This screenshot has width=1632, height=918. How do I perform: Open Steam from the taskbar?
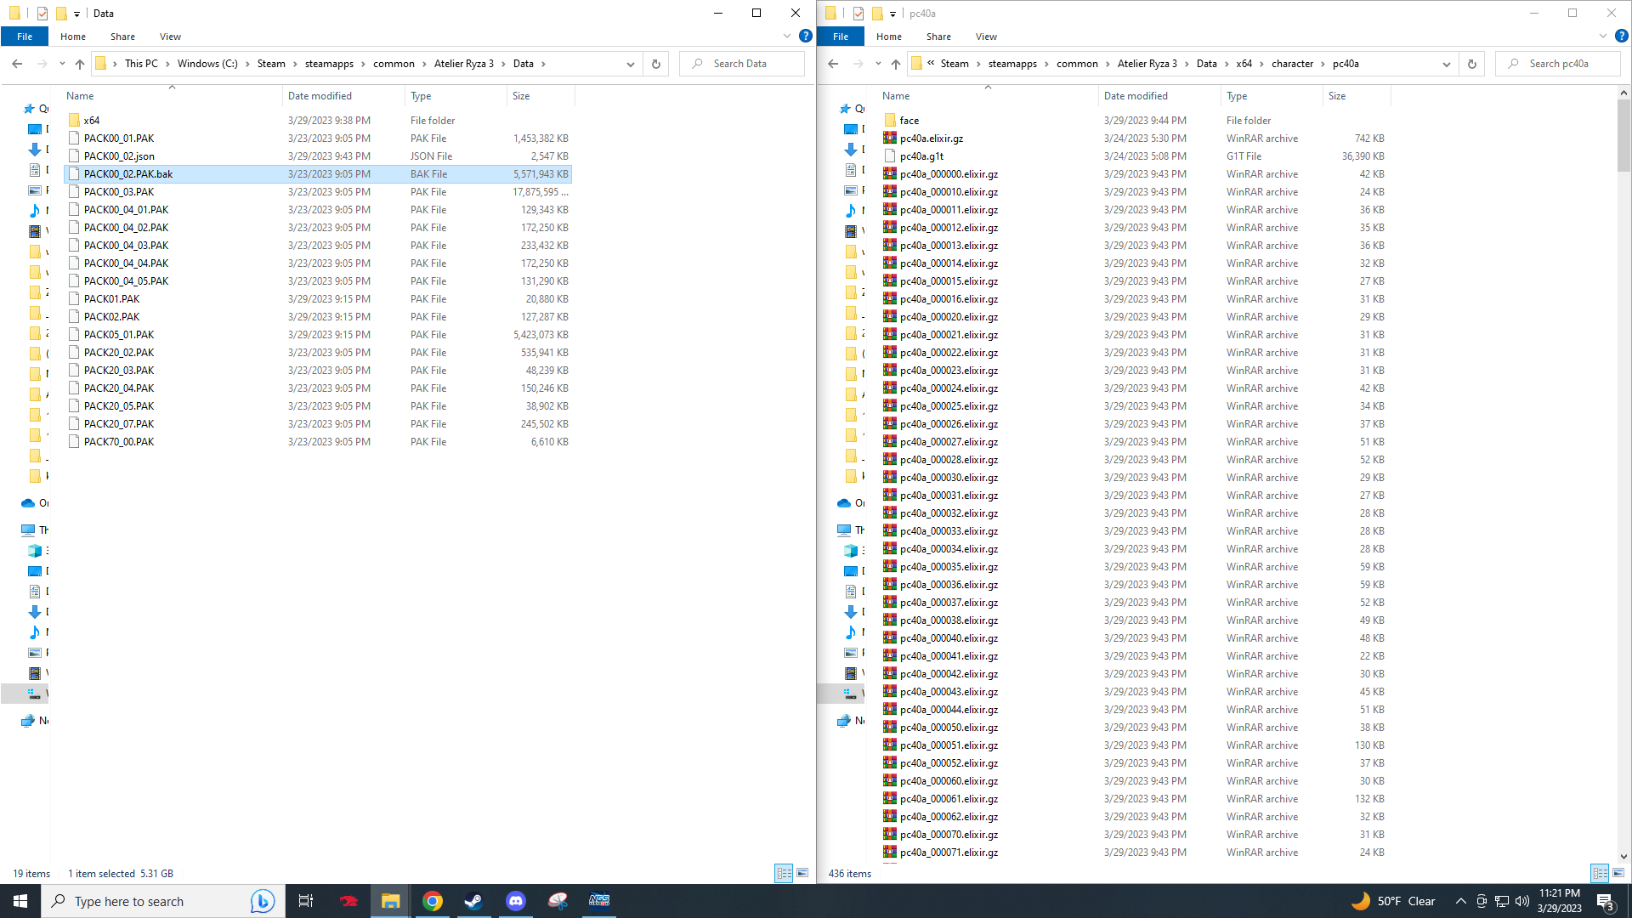tap(473, 901)
